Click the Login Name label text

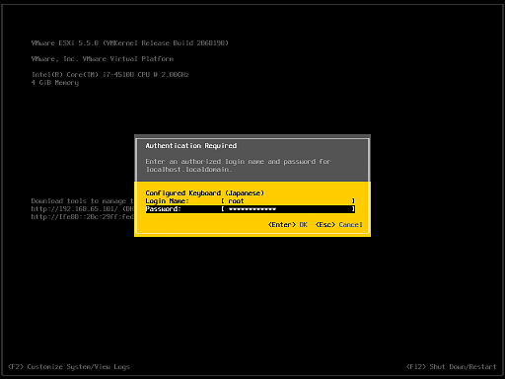[x=167, y=201]
